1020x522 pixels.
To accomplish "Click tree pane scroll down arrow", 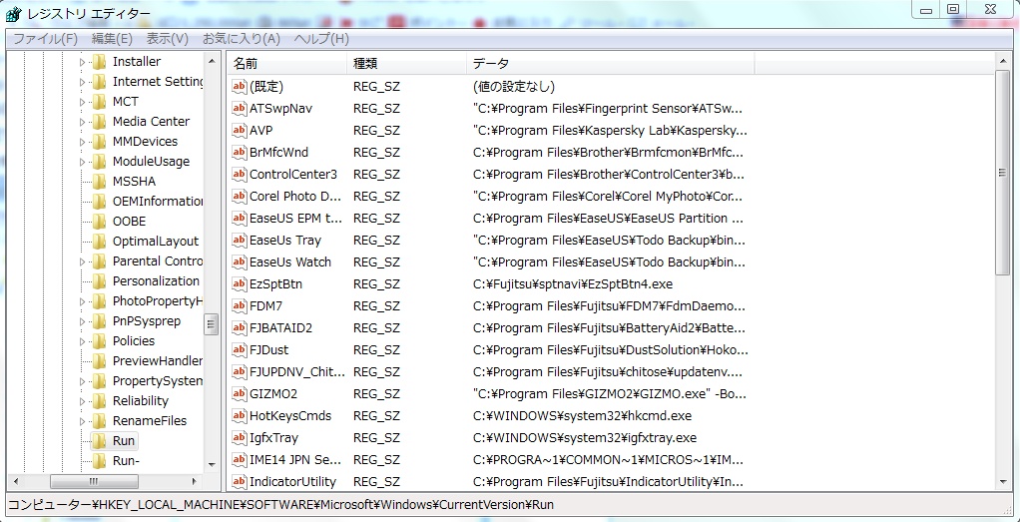I will 211,465.
